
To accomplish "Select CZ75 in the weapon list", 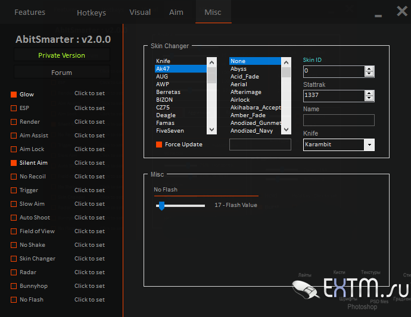I will click(x=180, y=107).
